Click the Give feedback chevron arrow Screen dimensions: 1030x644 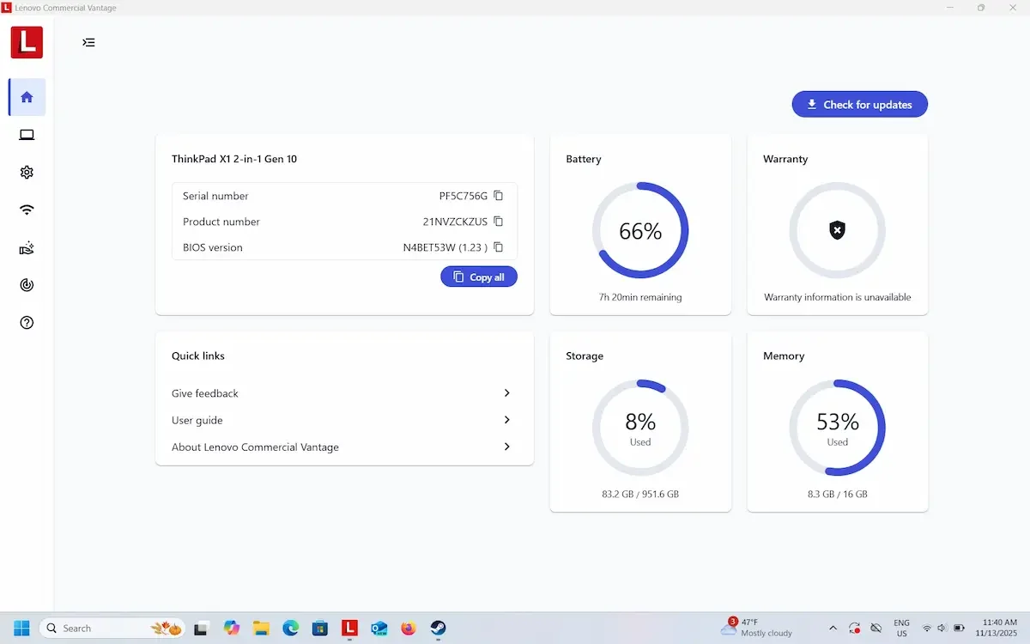click(x=507, y=393)
